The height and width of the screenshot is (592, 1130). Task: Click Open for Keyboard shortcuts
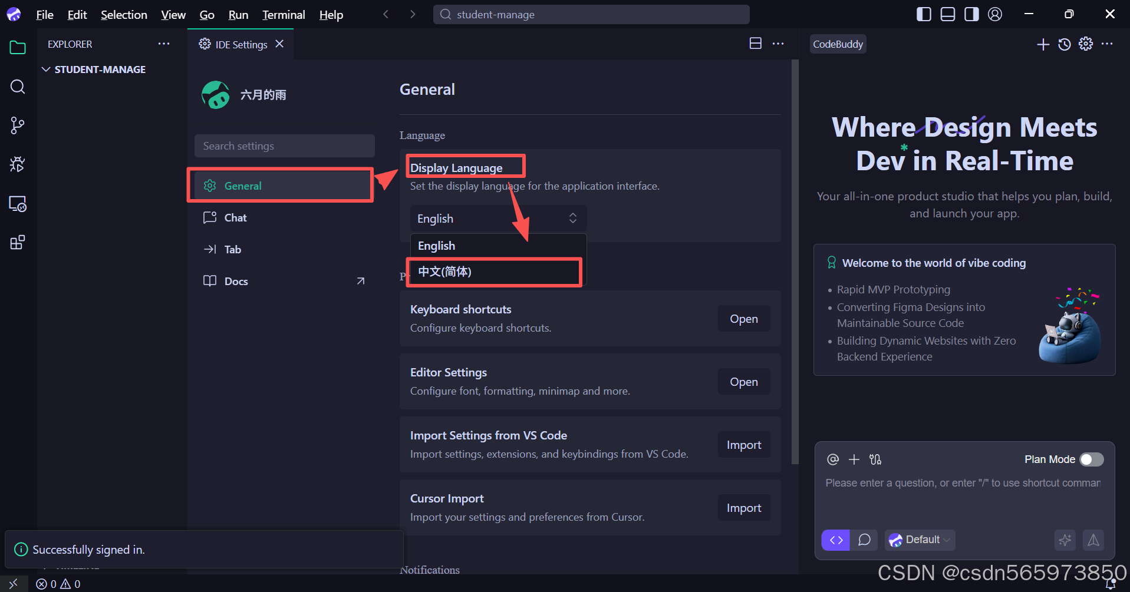point(744,319)
